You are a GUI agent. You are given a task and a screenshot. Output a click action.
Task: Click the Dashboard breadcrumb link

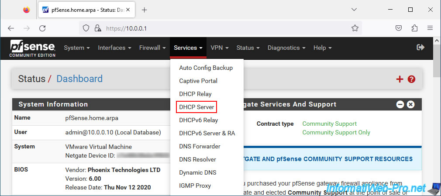pyautogui.click(x=79, y=79)
